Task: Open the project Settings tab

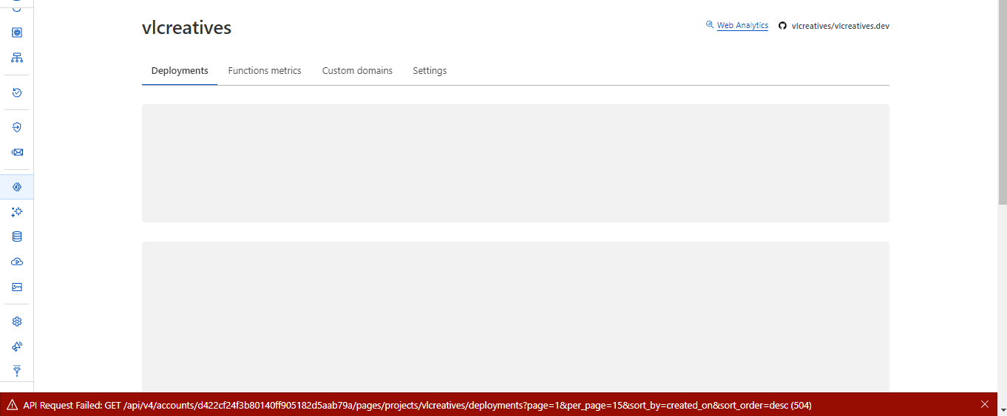Action: [430, 71]
